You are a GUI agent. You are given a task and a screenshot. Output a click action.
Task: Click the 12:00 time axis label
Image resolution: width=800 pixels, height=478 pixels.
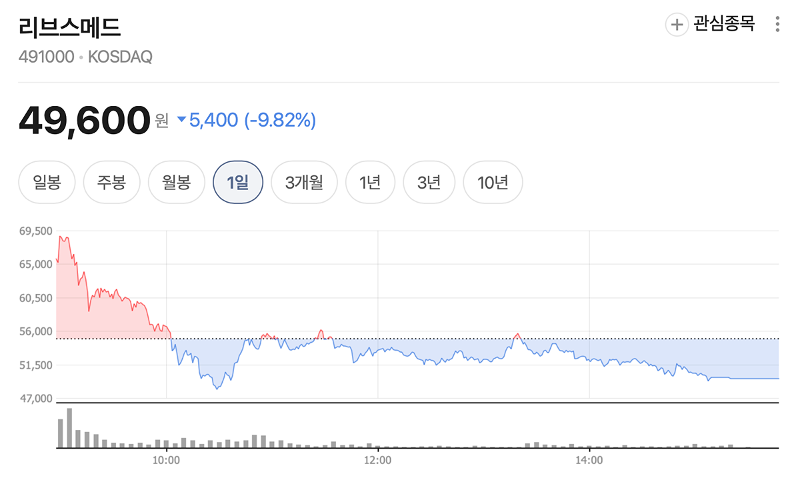coord(377,461)
